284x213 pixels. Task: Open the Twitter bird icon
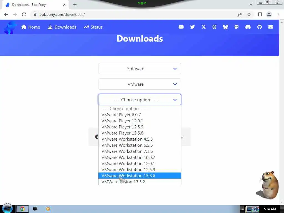192,27
